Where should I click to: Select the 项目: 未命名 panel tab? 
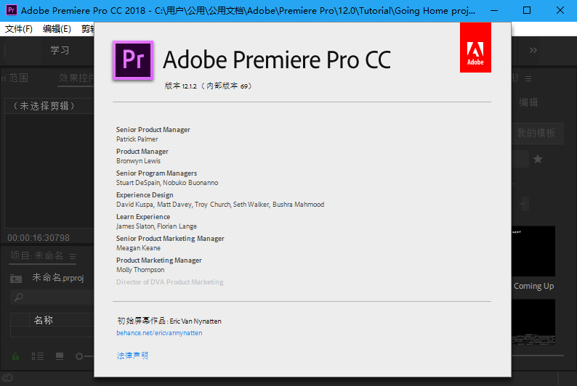37,255
